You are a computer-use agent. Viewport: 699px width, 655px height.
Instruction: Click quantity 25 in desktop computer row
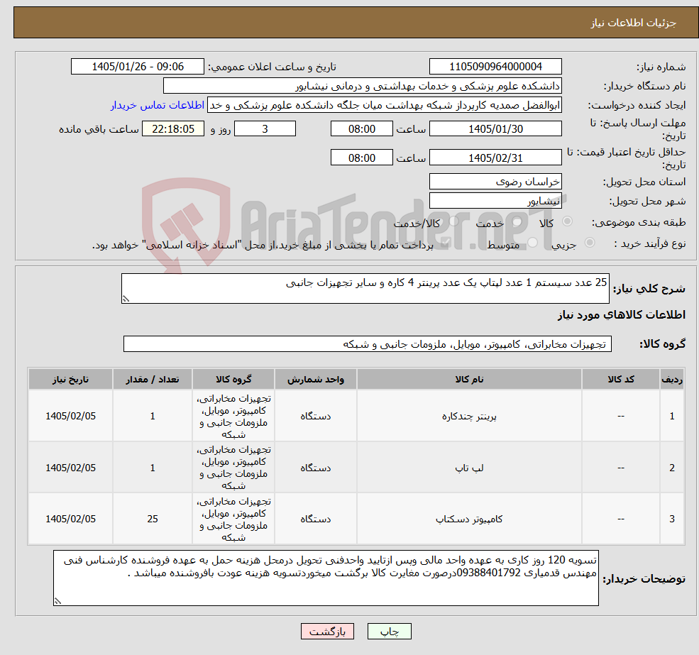(x=153, y=519)
